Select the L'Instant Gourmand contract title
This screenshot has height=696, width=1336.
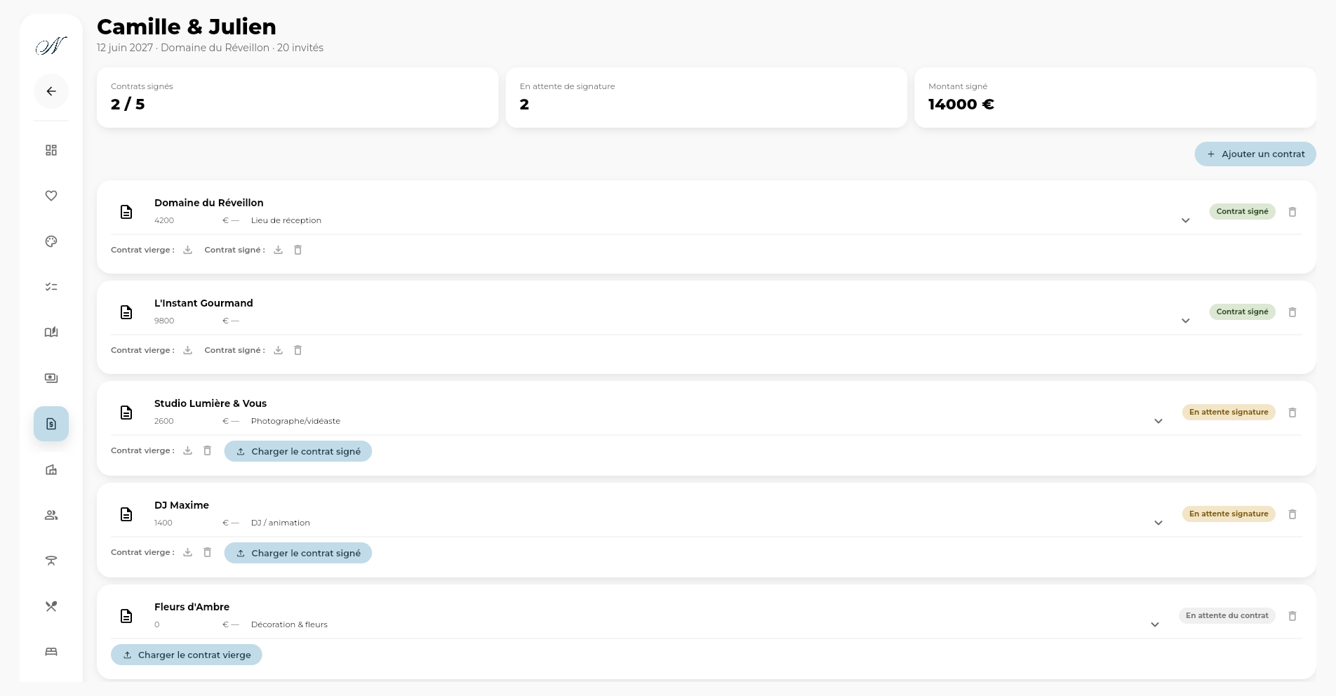(203, 303)
